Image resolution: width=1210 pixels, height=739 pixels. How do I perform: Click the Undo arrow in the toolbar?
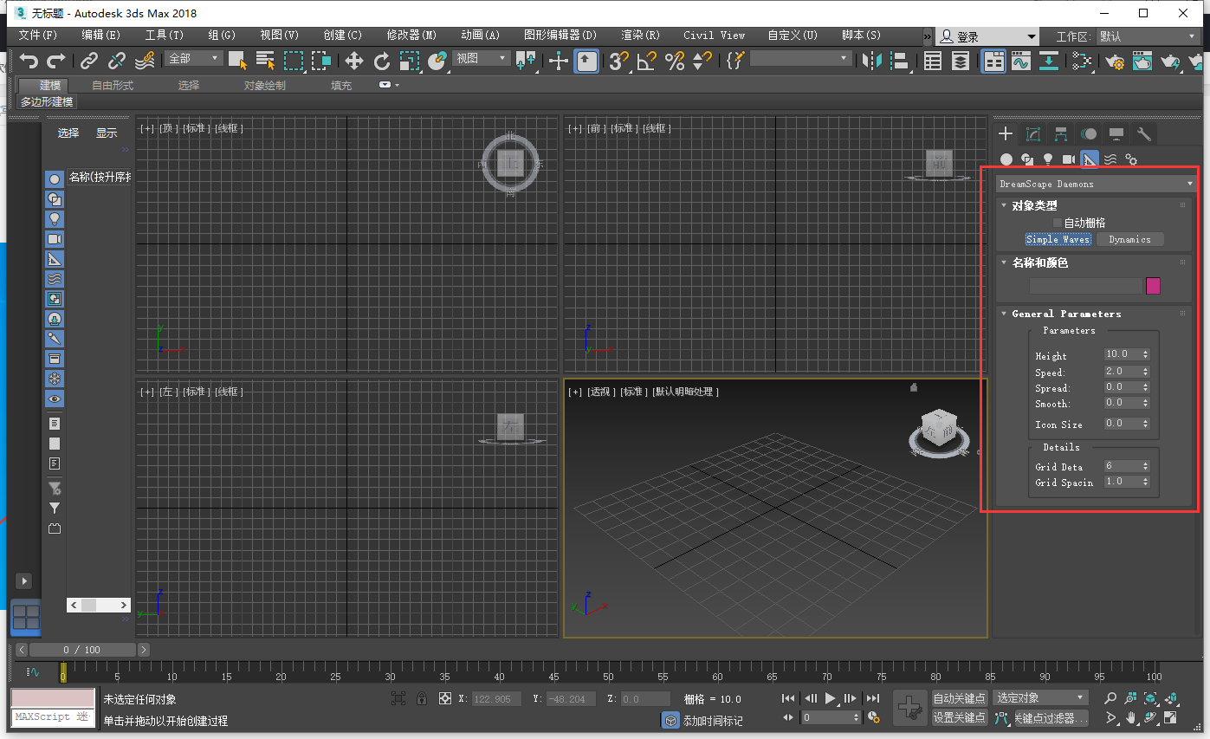[29, 61]
